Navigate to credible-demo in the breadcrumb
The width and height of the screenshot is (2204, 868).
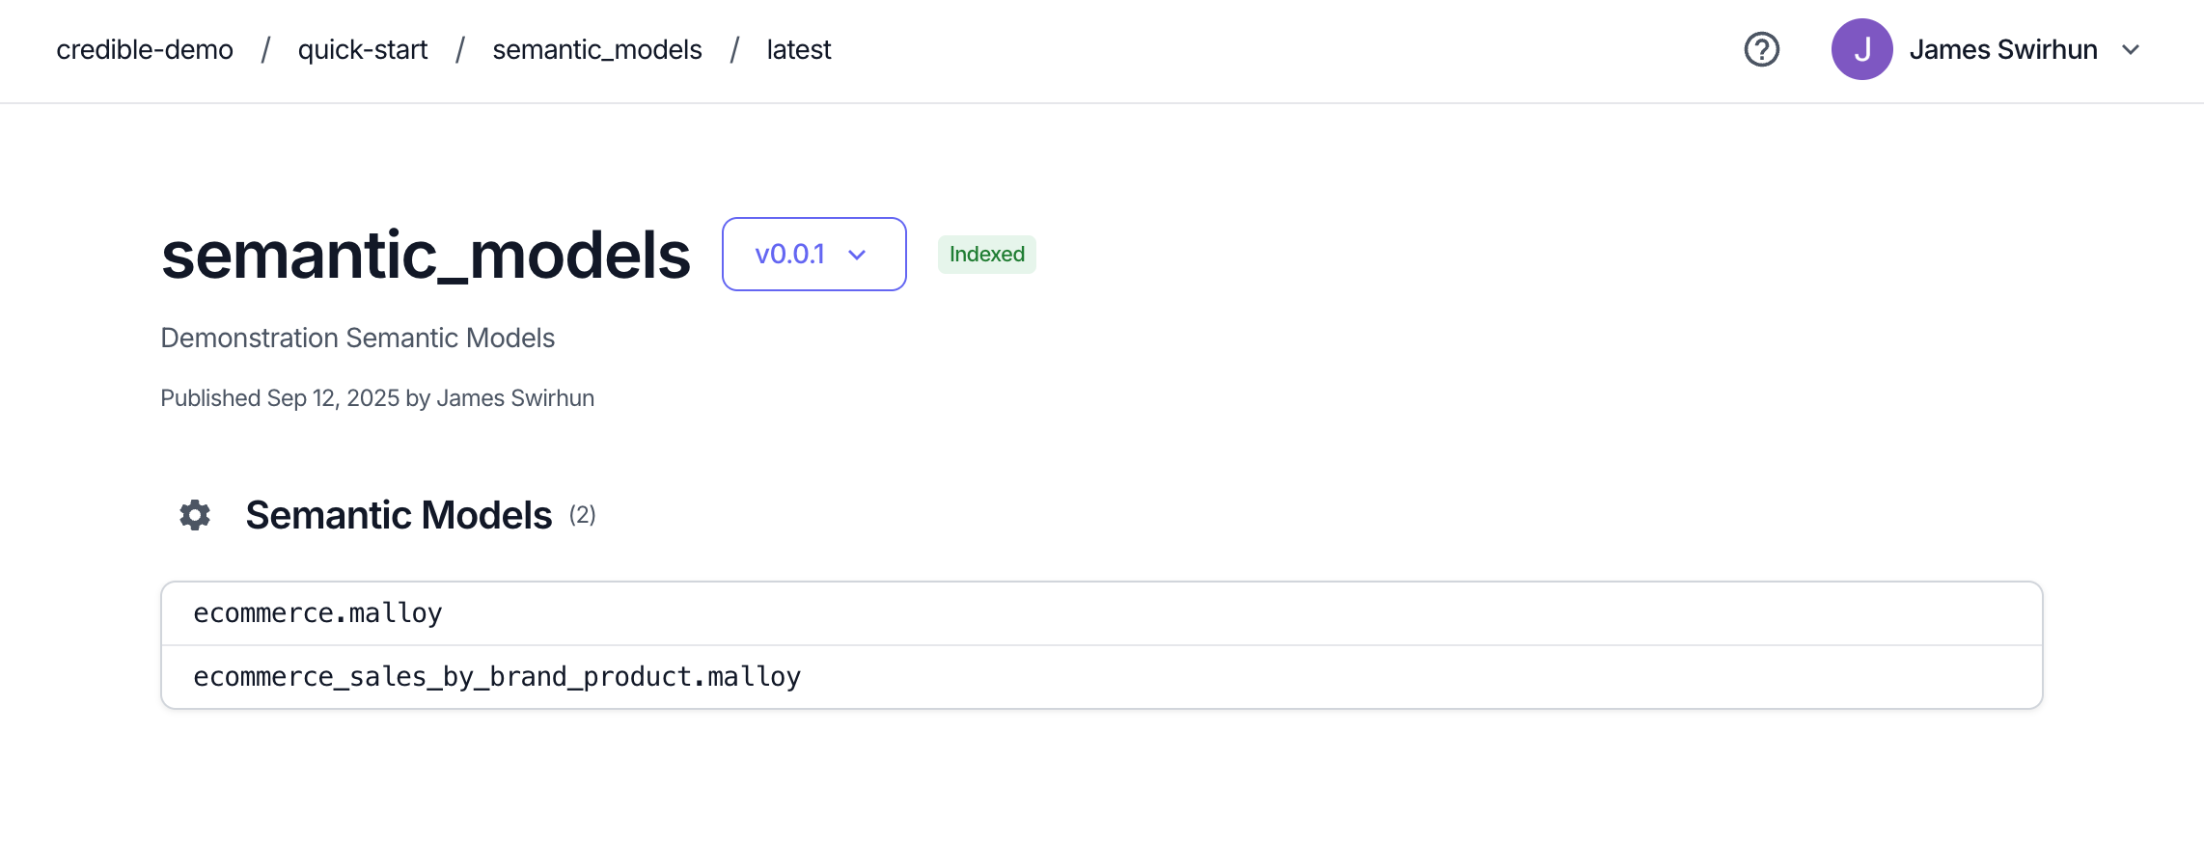145,49
